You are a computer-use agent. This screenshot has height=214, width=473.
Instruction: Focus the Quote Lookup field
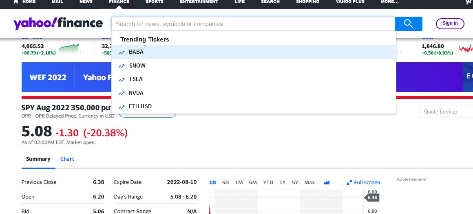[446, 111]
